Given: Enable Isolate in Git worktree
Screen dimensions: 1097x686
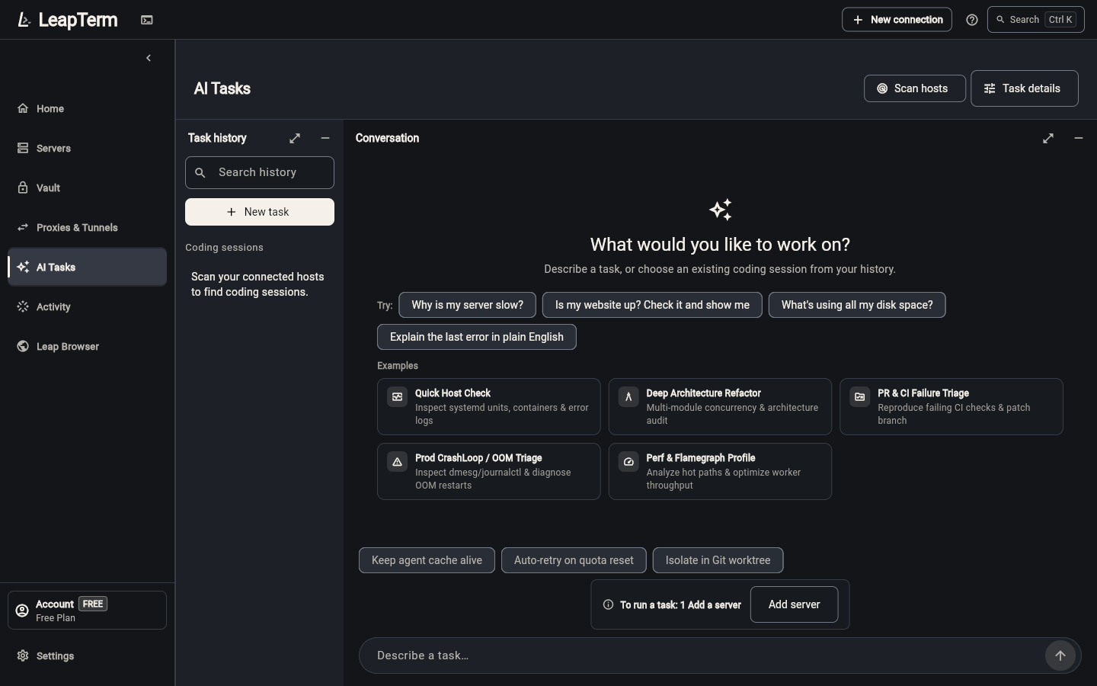Looking at the screenshot, I should 718,560.
